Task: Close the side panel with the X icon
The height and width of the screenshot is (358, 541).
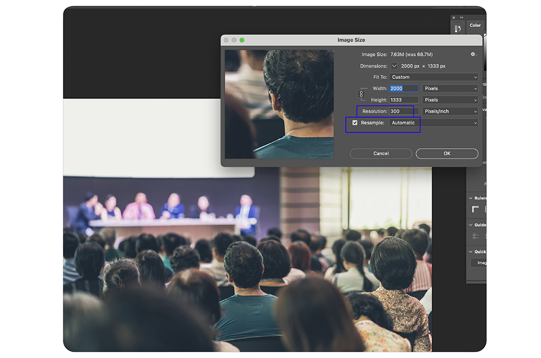Action: [x=453, y=17]
